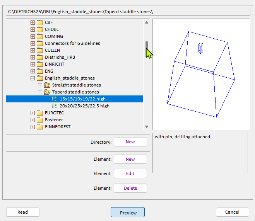Click the Straight staddle stones folder icon
The height and width of the screenshot is (221, 255).
pyautogui.click(x=47, y=85)
